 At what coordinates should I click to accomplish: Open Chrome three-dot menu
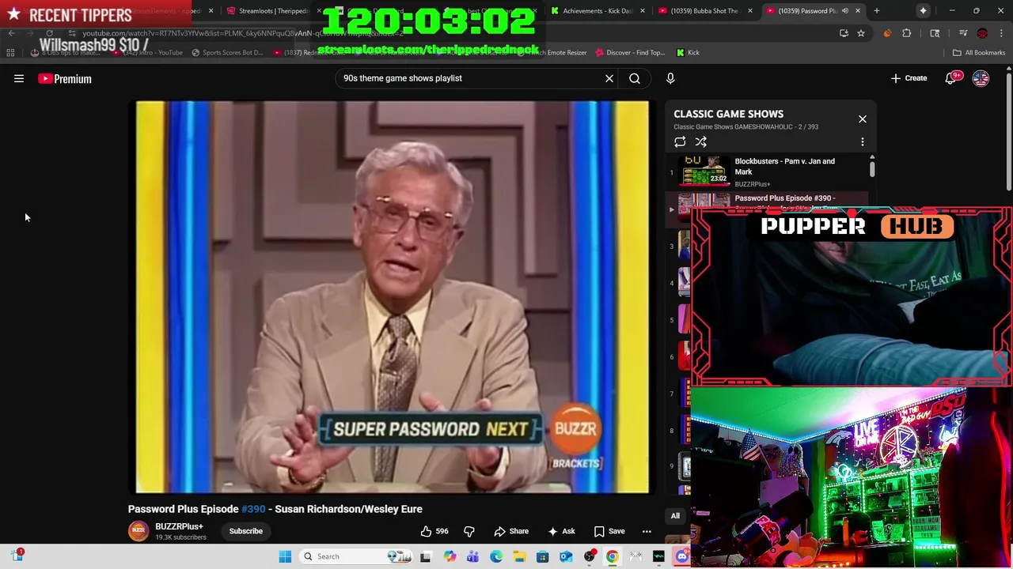[1001, 33]
